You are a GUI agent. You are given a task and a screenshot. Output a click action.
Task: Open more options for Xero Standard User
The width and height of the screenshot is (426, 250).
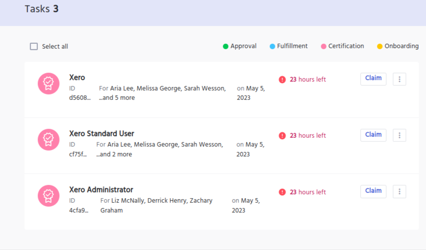point(399,135)
